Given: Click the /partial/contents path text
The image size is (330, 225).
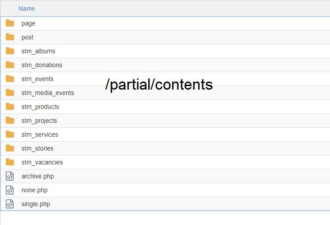Looking at the screenshot, I should (x=159, y=85).
